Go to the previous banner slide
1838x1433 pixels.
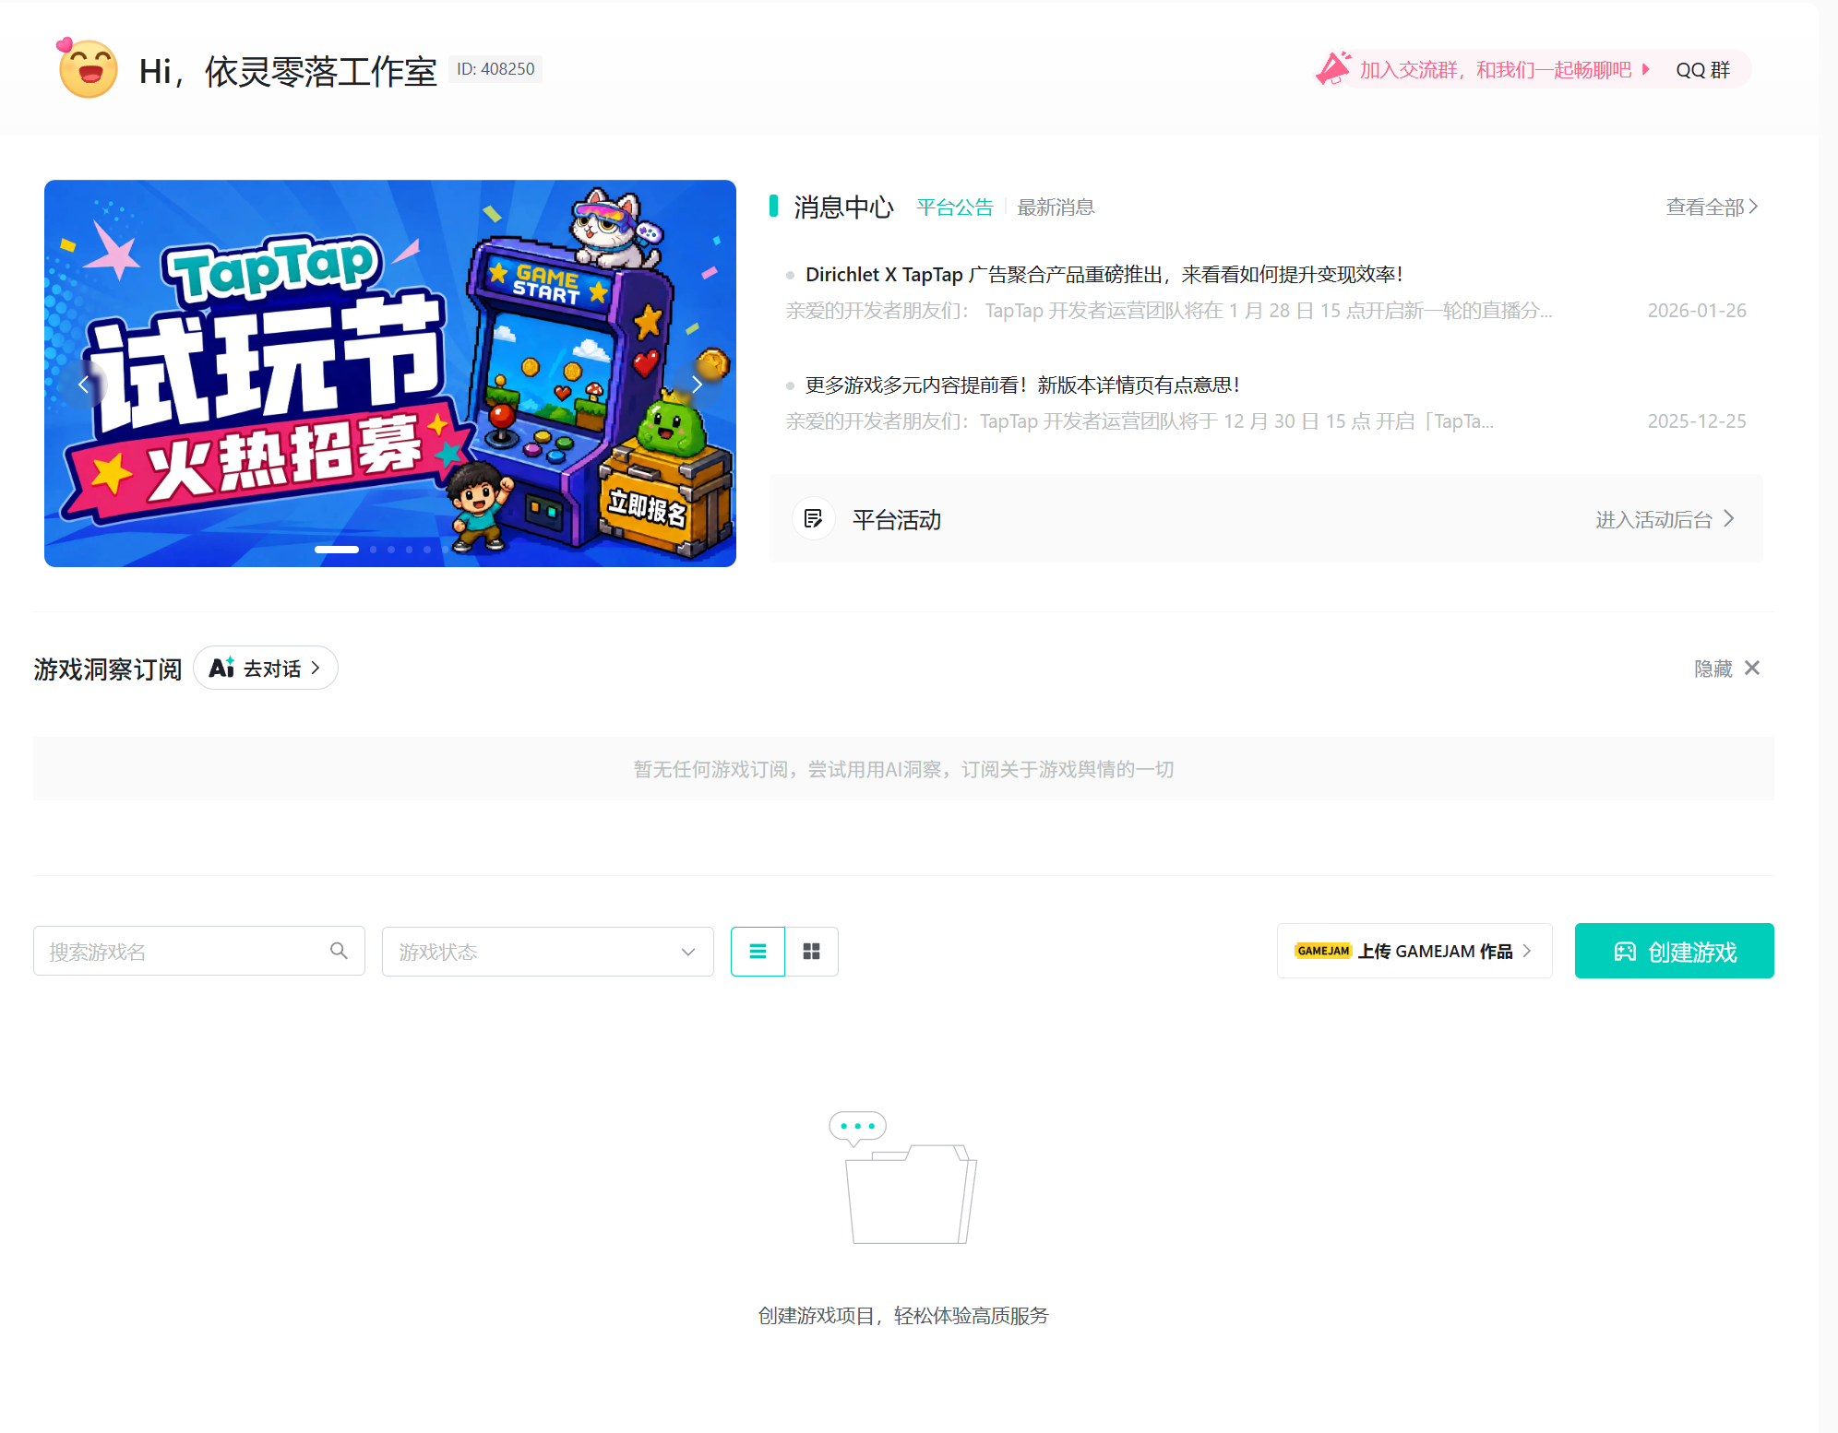(83, 385)
